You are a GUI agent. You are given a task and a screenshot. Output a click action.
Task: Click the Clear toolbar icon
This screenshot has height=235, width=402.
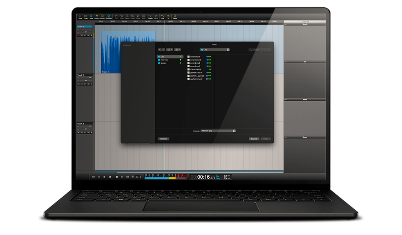[x=138, y=17]
